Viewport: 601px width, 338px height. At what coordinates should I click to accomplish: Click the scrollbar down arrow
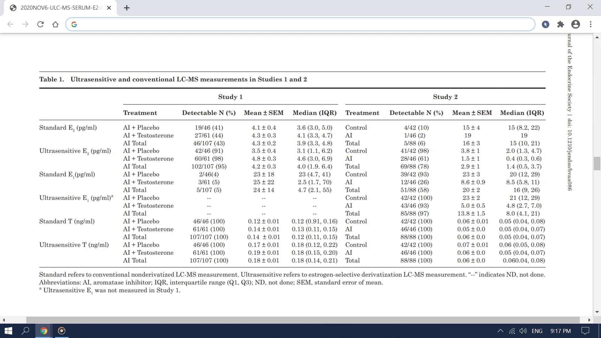coord(597,312)
